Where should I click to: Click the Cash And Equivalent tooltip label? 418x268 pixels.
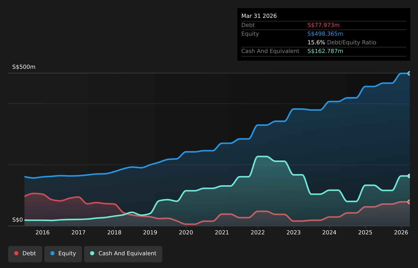coord(270,51)
